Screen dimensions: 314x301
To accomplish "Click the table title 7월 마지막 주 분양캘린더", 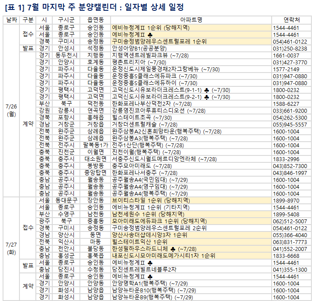I will (x=72, y=7).
